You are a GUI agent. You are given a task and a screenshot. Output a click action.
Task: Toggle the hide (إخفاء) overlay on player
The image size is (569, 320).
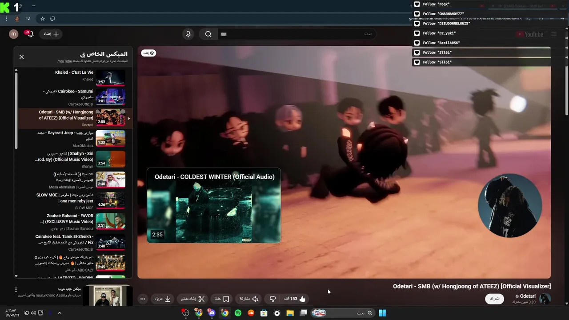point(149,53)
